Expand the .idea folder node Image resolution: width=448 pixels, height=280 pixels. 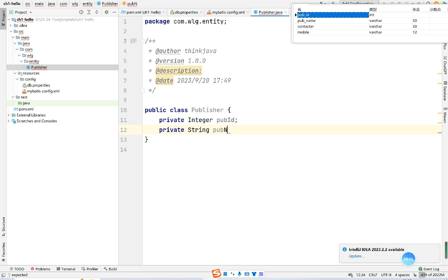tap(11, 25)
